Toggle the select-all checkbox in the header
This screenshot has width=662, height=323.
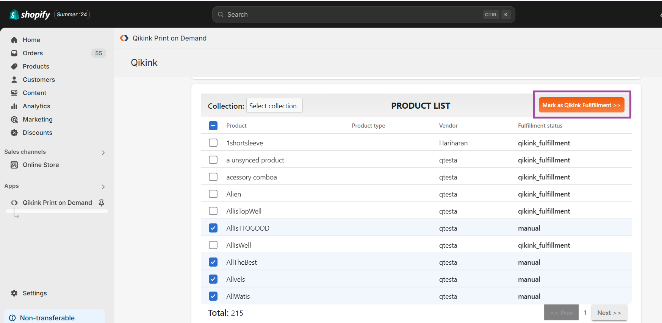tap(213, 126)
